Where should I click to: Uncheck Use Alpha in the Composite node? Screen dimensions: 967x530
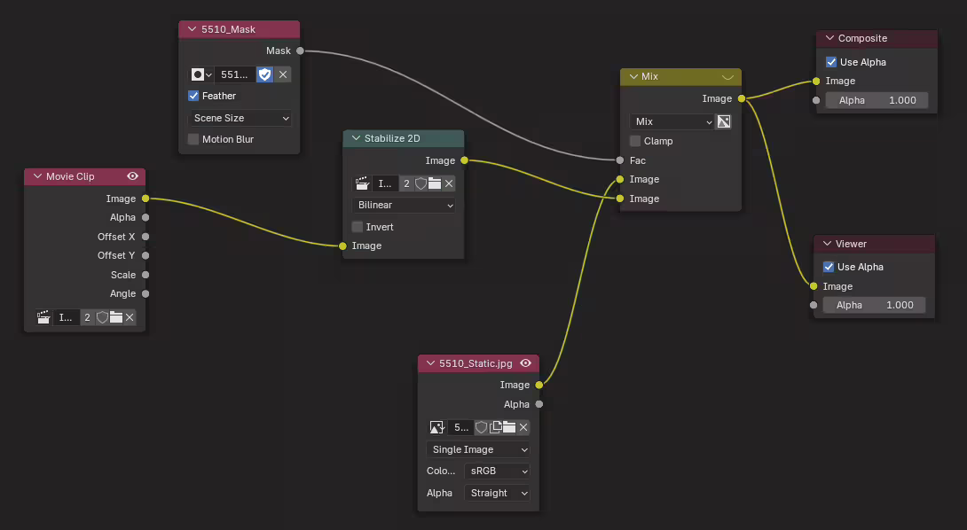831,62
